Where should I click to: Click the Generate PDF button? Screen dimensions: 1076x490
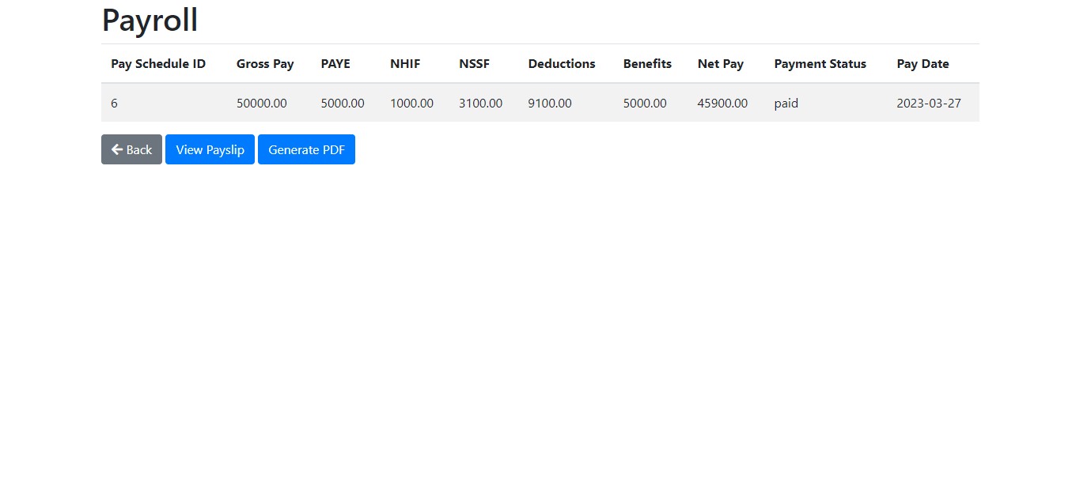306,149
